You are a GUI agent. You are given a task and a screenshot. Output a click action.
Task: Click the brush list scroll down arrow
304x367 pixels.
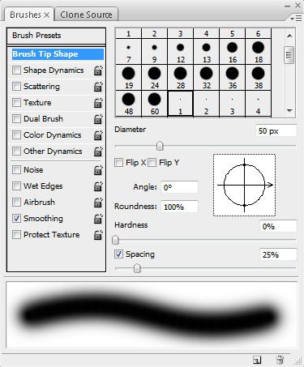click(x=289, y=111)
